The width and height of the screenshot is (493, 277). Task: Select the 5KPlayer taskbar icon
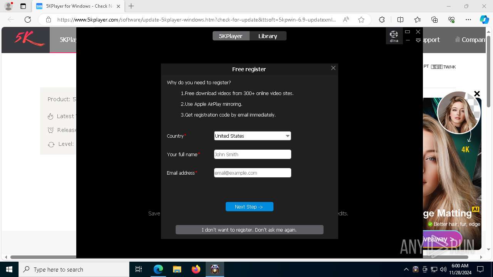pyautogui.click(x=215, y=269)
